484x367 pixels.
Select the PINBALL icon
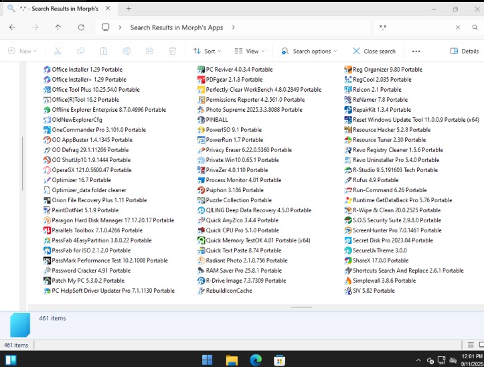click(x=201, y=120)
